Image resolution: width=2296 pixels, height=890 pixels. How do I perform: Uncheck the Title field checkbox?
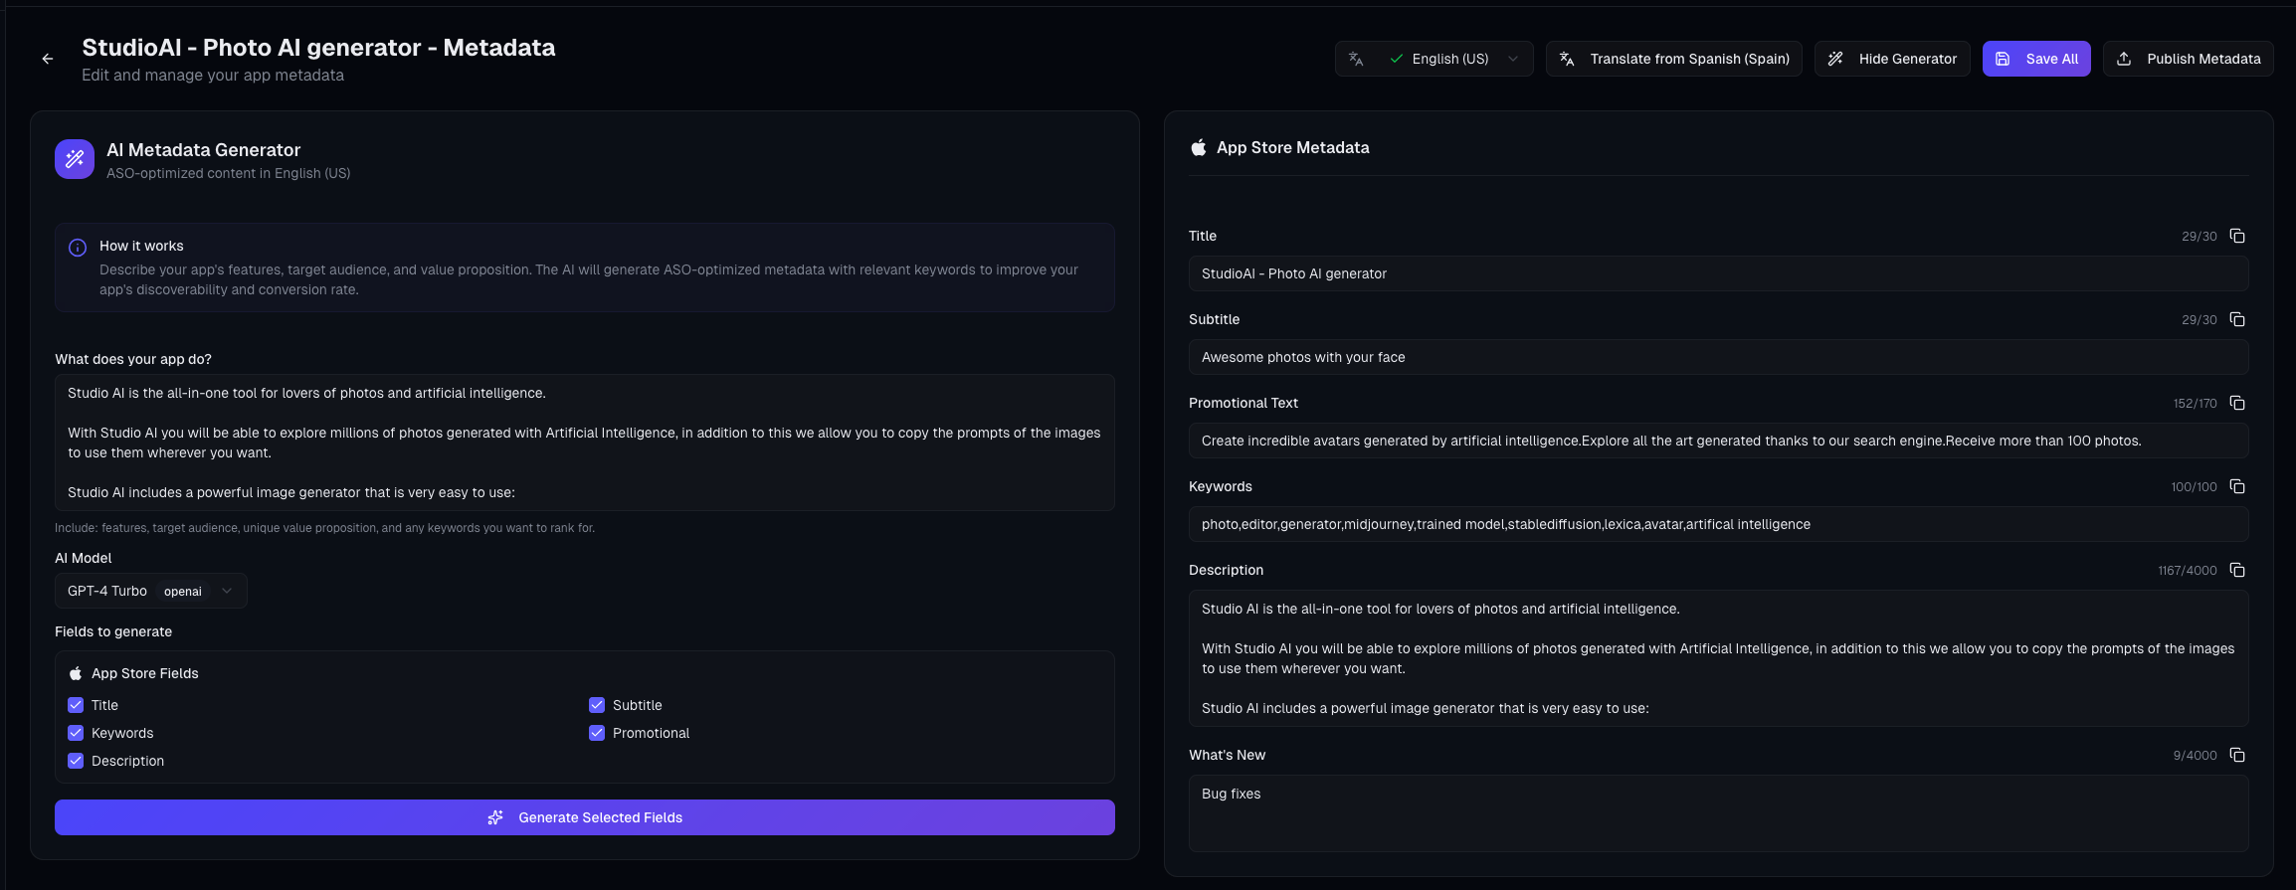click(x=76, y=705)
